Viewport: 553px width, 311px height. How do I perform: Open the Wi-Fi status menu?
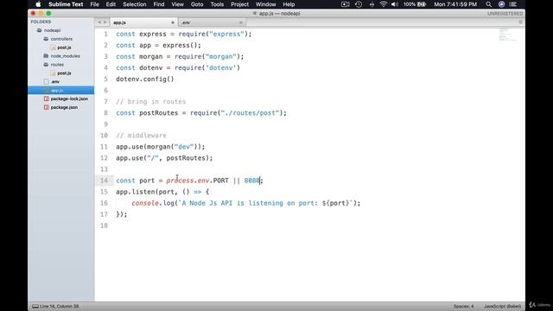point(384,4)
